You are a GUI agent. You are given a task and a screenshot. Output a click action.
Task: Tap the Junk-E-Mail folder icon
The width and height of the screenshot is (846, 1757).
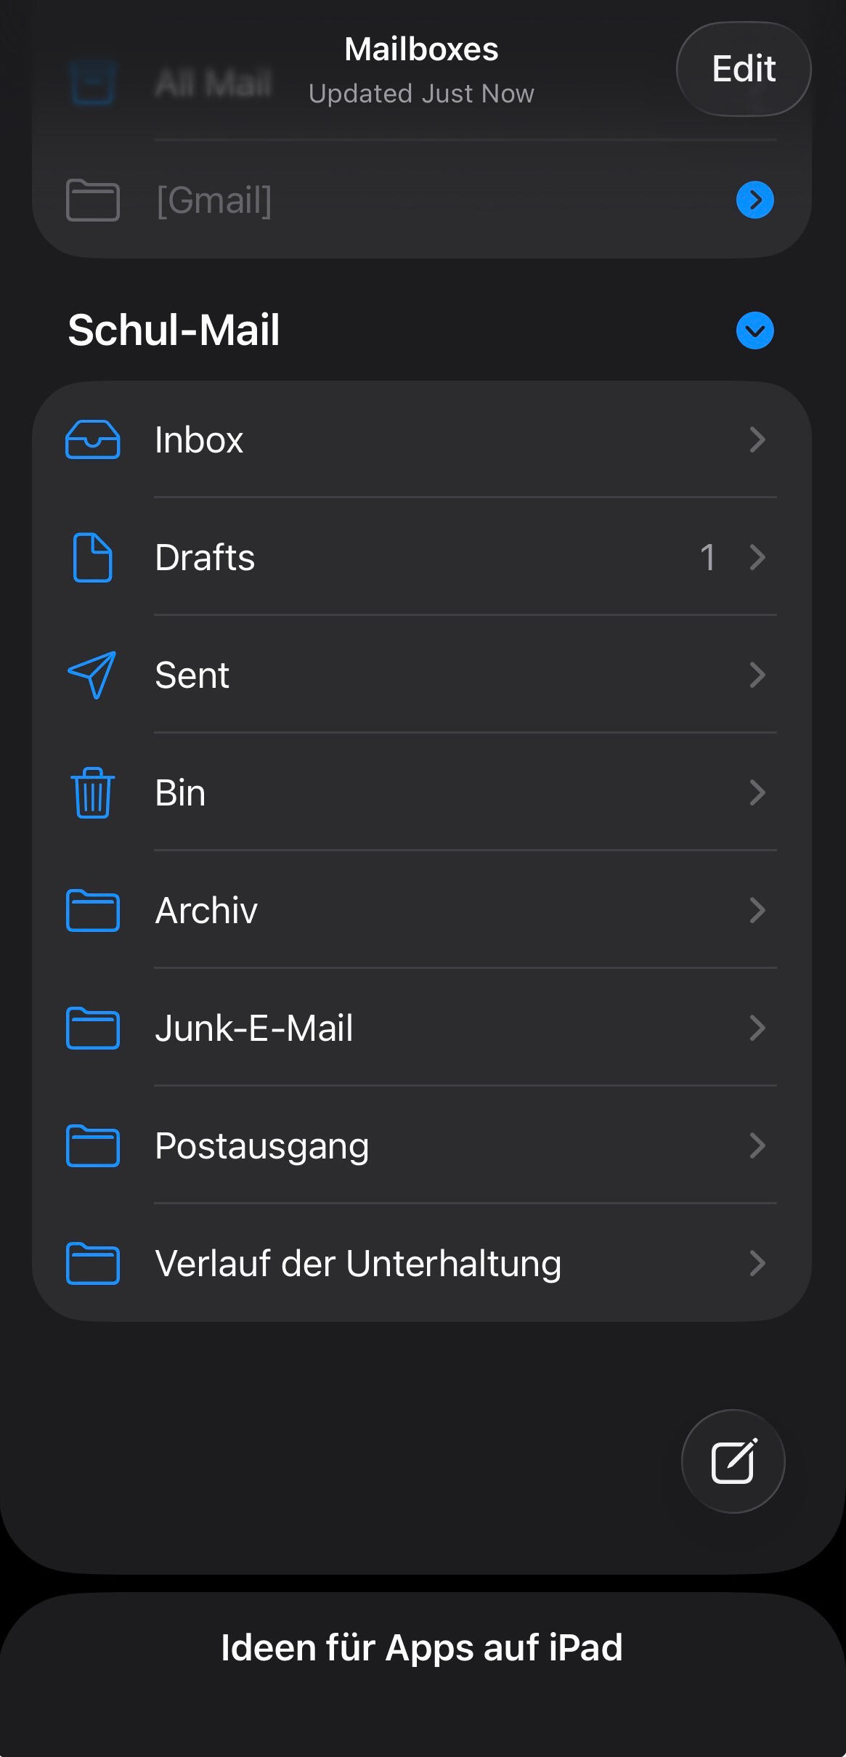coord(92,1028)
